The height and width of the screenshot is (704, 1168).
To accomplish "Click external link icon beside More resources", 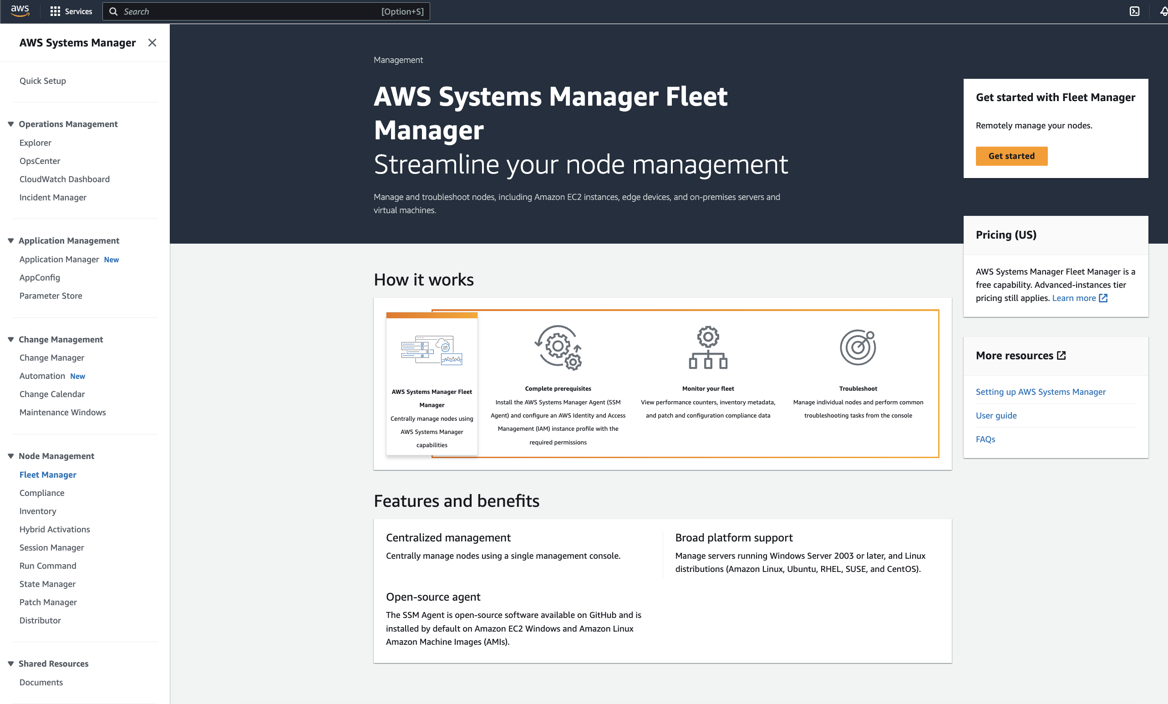I will click(1062, 356).
